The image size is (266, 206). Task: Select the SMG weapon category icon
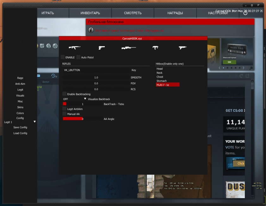point(155,48)
